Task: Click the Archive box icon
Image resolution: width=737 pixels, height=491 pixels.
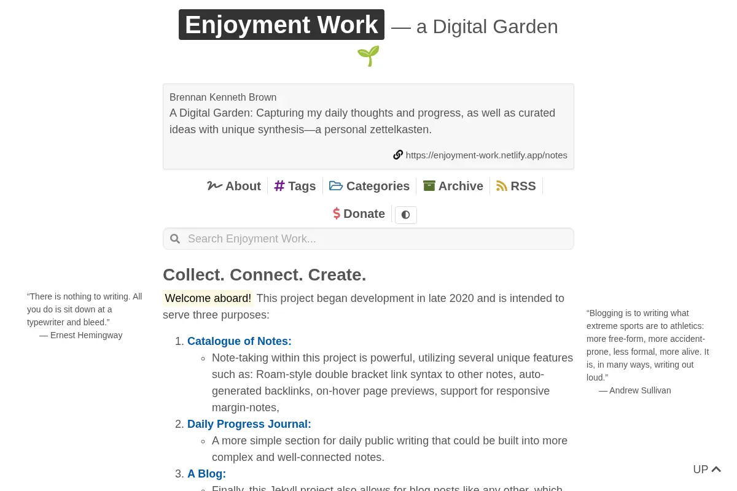Action: pyautogui.click(x=429, y=185)
